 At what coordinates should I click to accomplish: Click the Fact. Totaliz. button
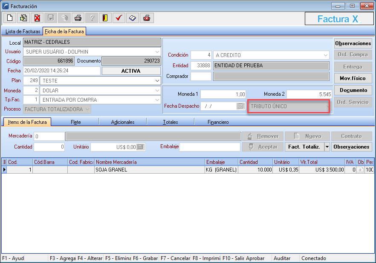(304, 147)
